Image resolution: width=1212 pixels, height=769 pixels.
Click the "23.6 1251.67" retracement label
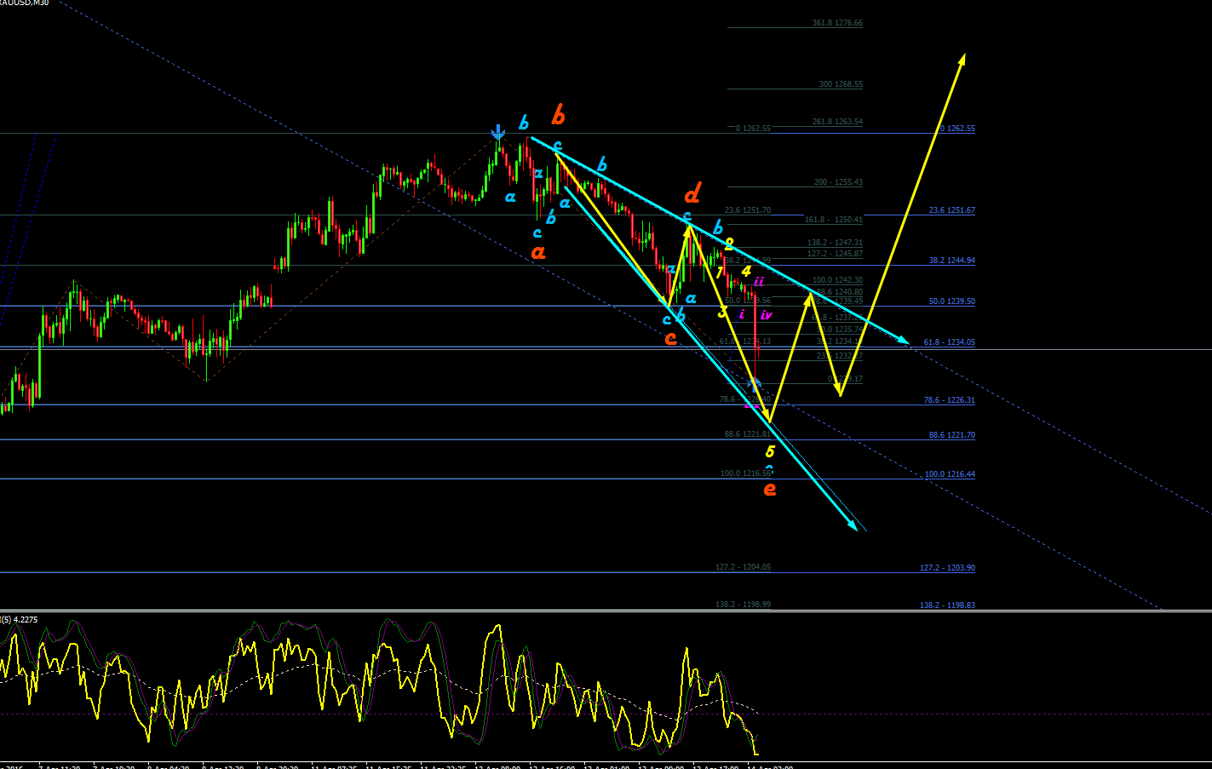pyautogui.click(x=951, y=210)
